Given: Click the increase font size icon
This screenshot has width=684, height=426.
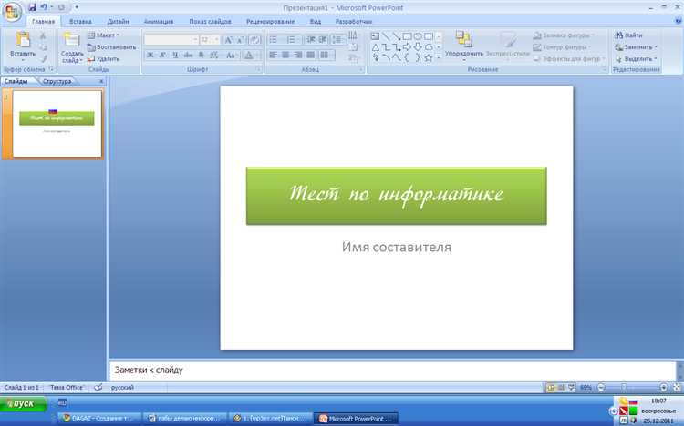Looking at the screenshot, I should (x=228, y=40).
